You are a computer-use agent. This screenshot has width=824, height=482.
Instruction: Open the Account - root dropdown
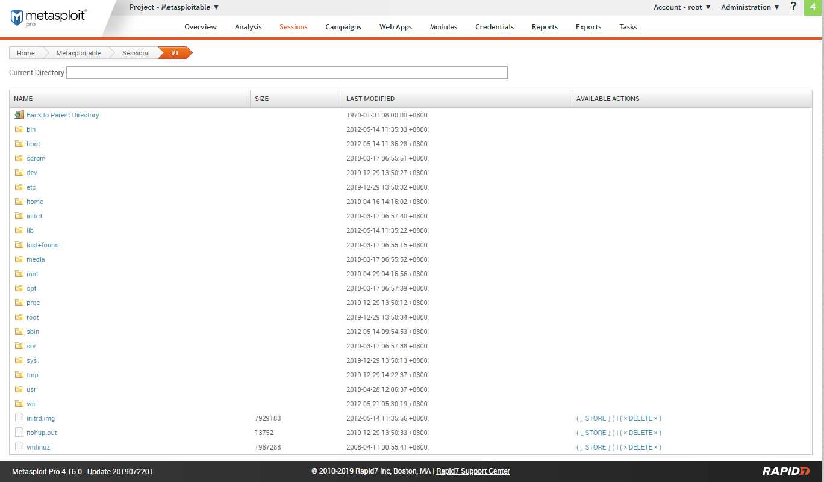pos(682,7)
